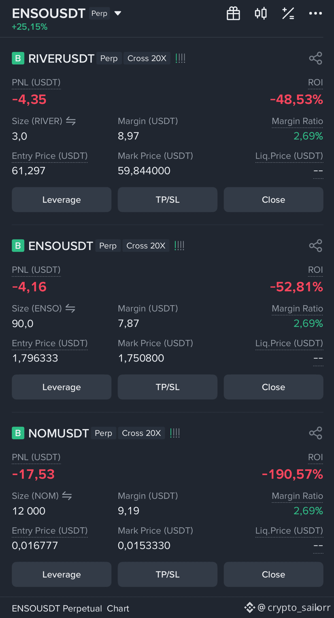Open Cross 20X margin mode for NOMUSDT
Image resolution: width=334 pixels, height=618 pixels.
pyautogui.click(x=141, y=433)
